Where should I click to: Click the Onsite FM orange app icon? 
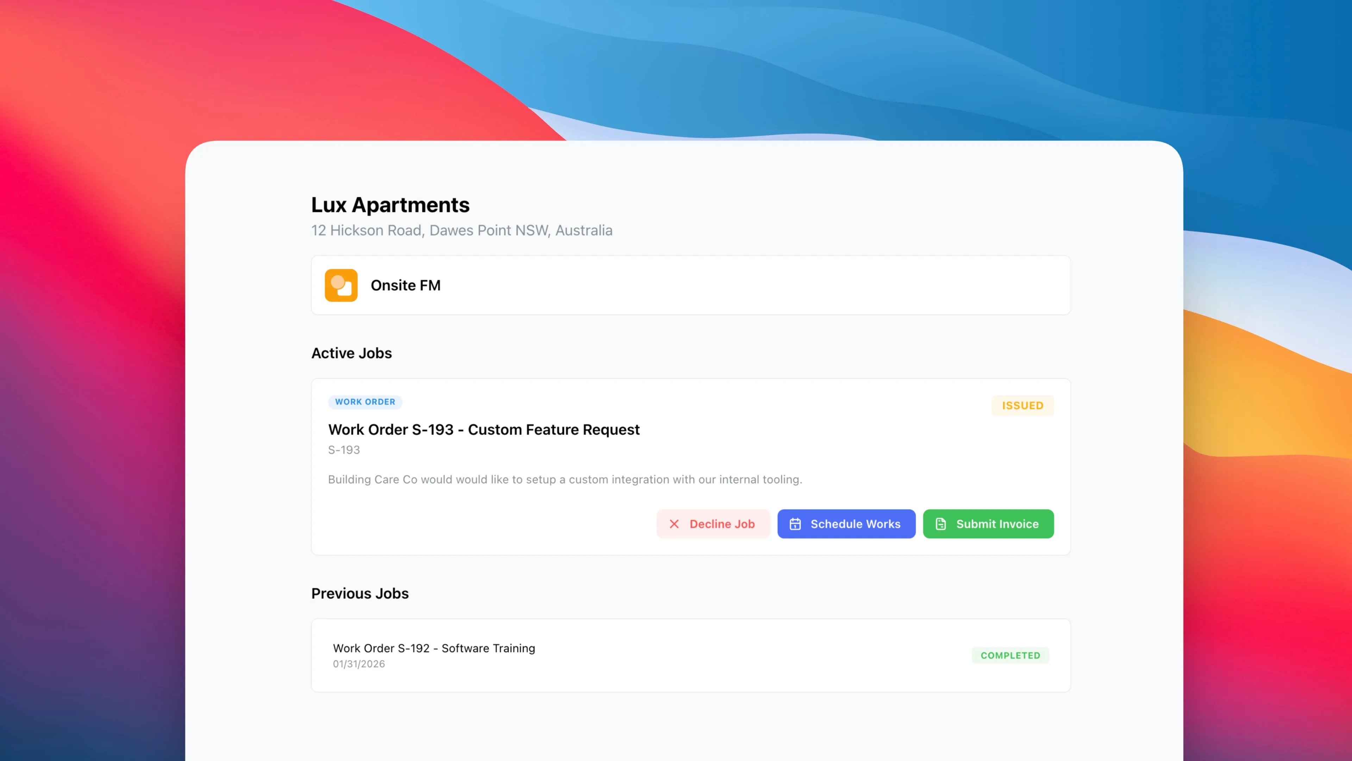tap(341, 285)
